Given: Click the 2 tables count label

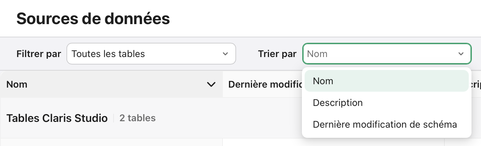Looking at the screenshot, I should (x=137, y=118).
